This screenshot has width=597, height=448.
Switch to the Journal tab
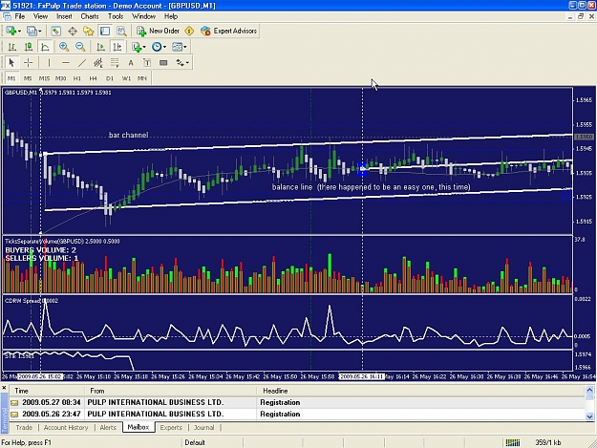coord(203,427)
